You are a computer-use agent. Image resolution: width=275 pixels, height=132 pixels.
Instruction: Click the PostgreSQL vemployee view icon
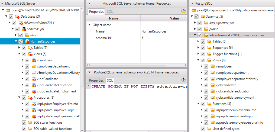click(213, 66)
